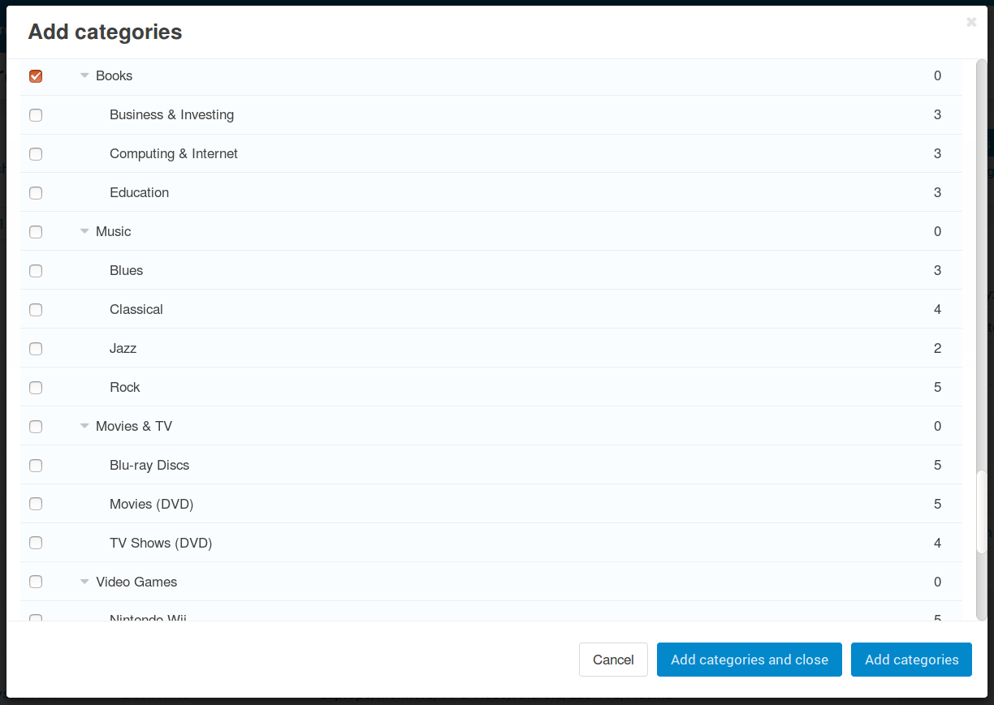
Task: Check the TV Shows (DVD) checkbox
Action: 36,543
